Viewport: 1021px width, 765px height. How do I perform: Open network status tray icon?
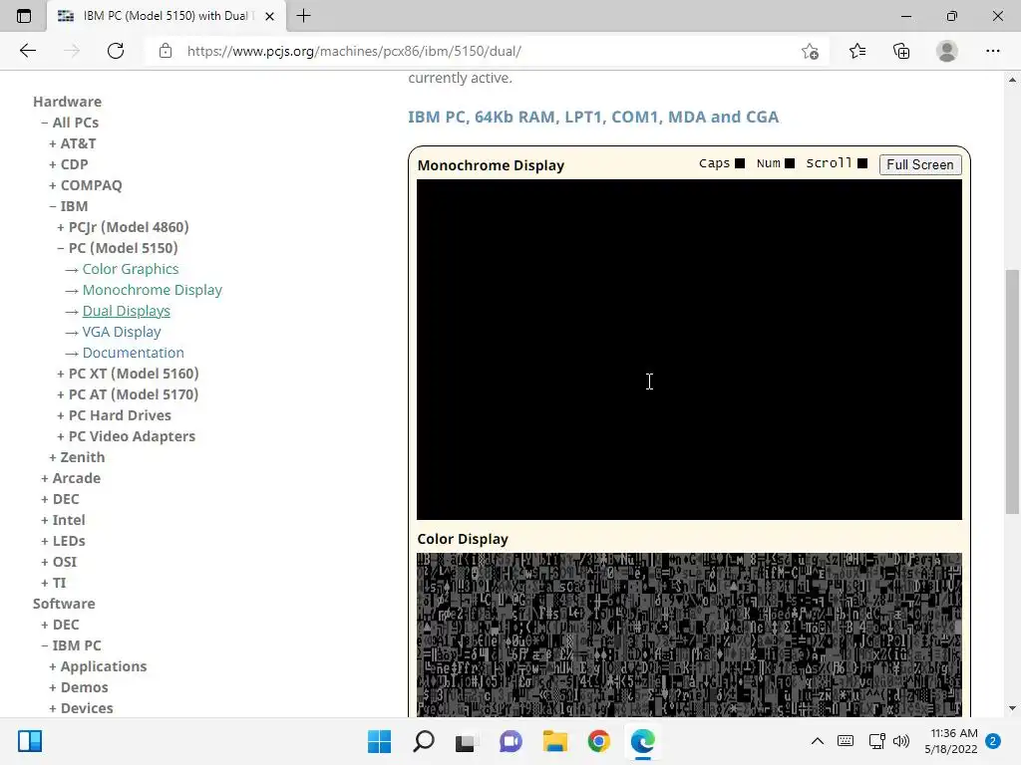point(876,741)
